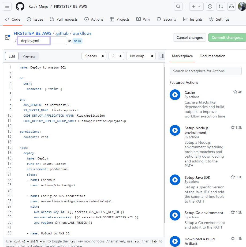Open the repository Settings tab

pyautogui.click(x=219, y=19)
